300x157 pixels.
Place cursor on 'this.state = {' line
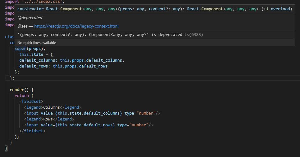point(36,55)
